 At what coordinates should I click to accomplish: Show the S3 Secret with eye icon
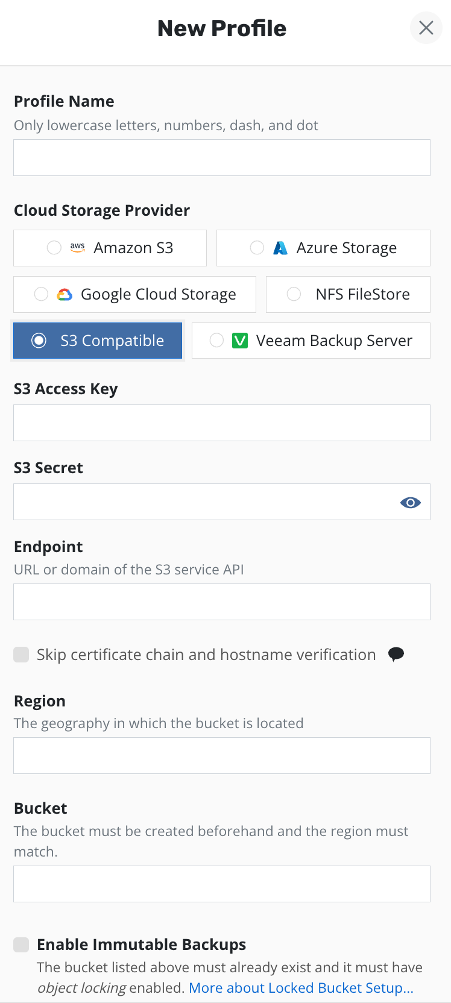click(411, 502)
